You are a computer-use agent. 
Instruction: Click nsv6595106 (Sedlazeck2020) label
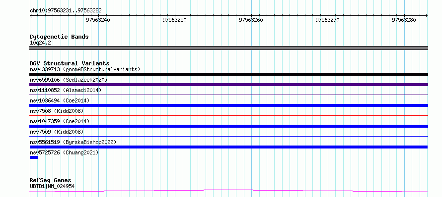[x=69, y=80]
